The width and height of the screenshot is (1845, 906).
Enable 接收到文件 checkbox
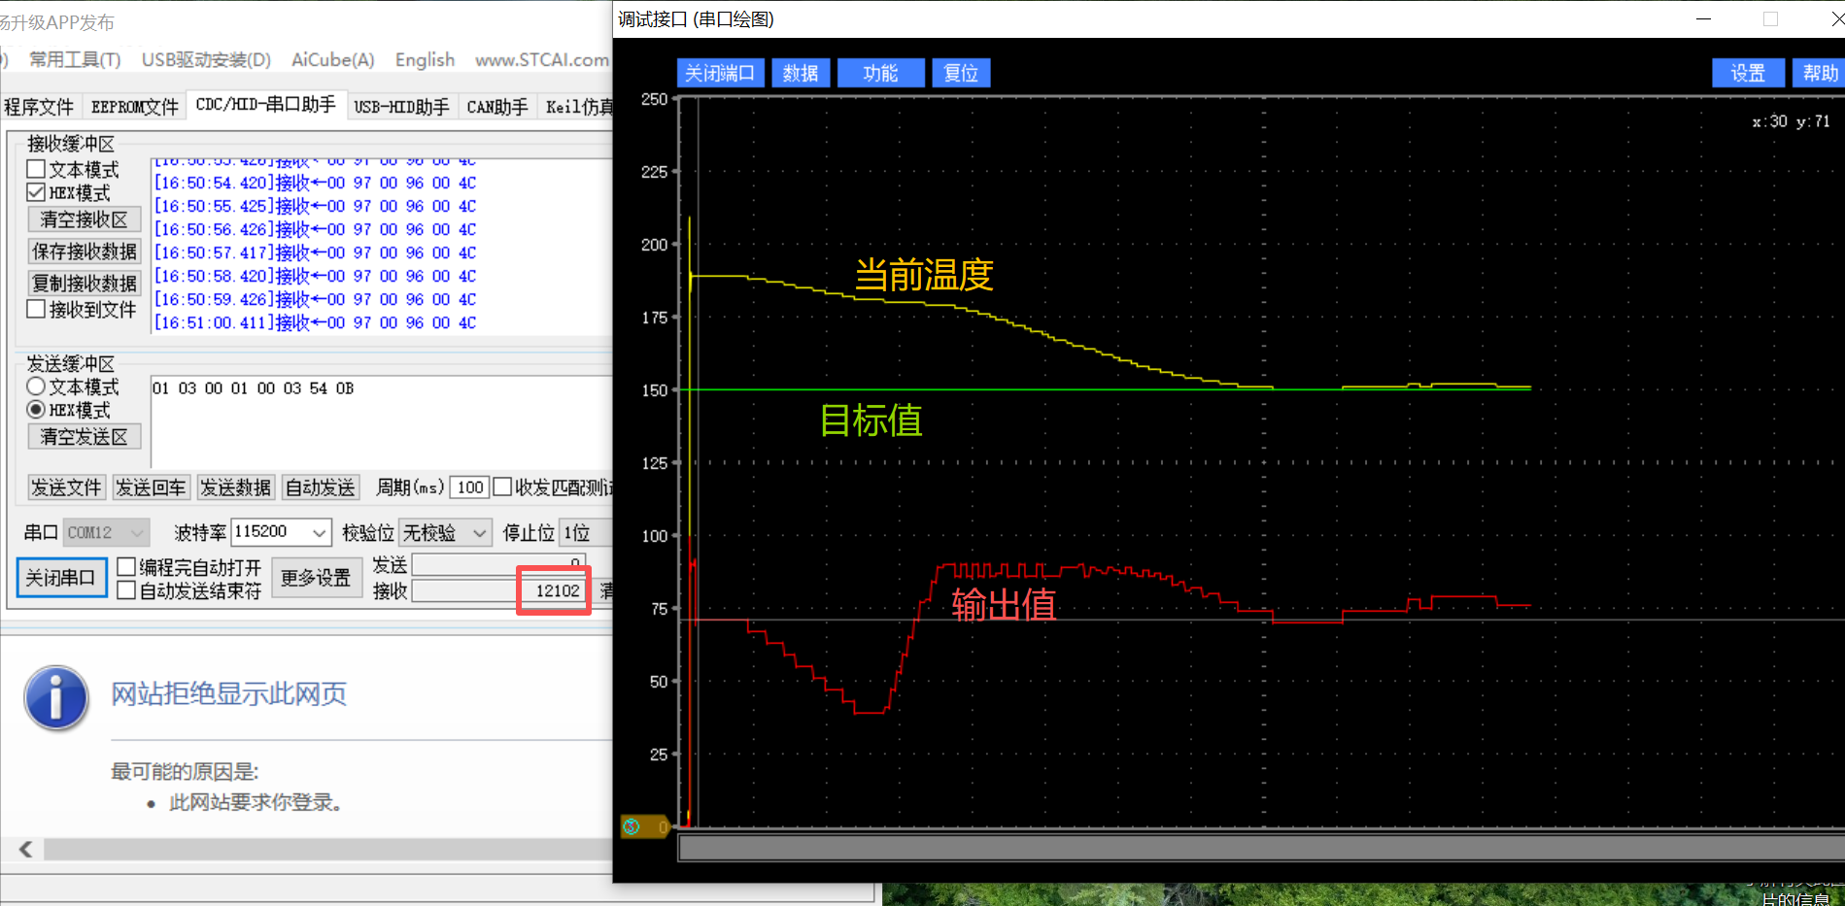tap(36, 309)
